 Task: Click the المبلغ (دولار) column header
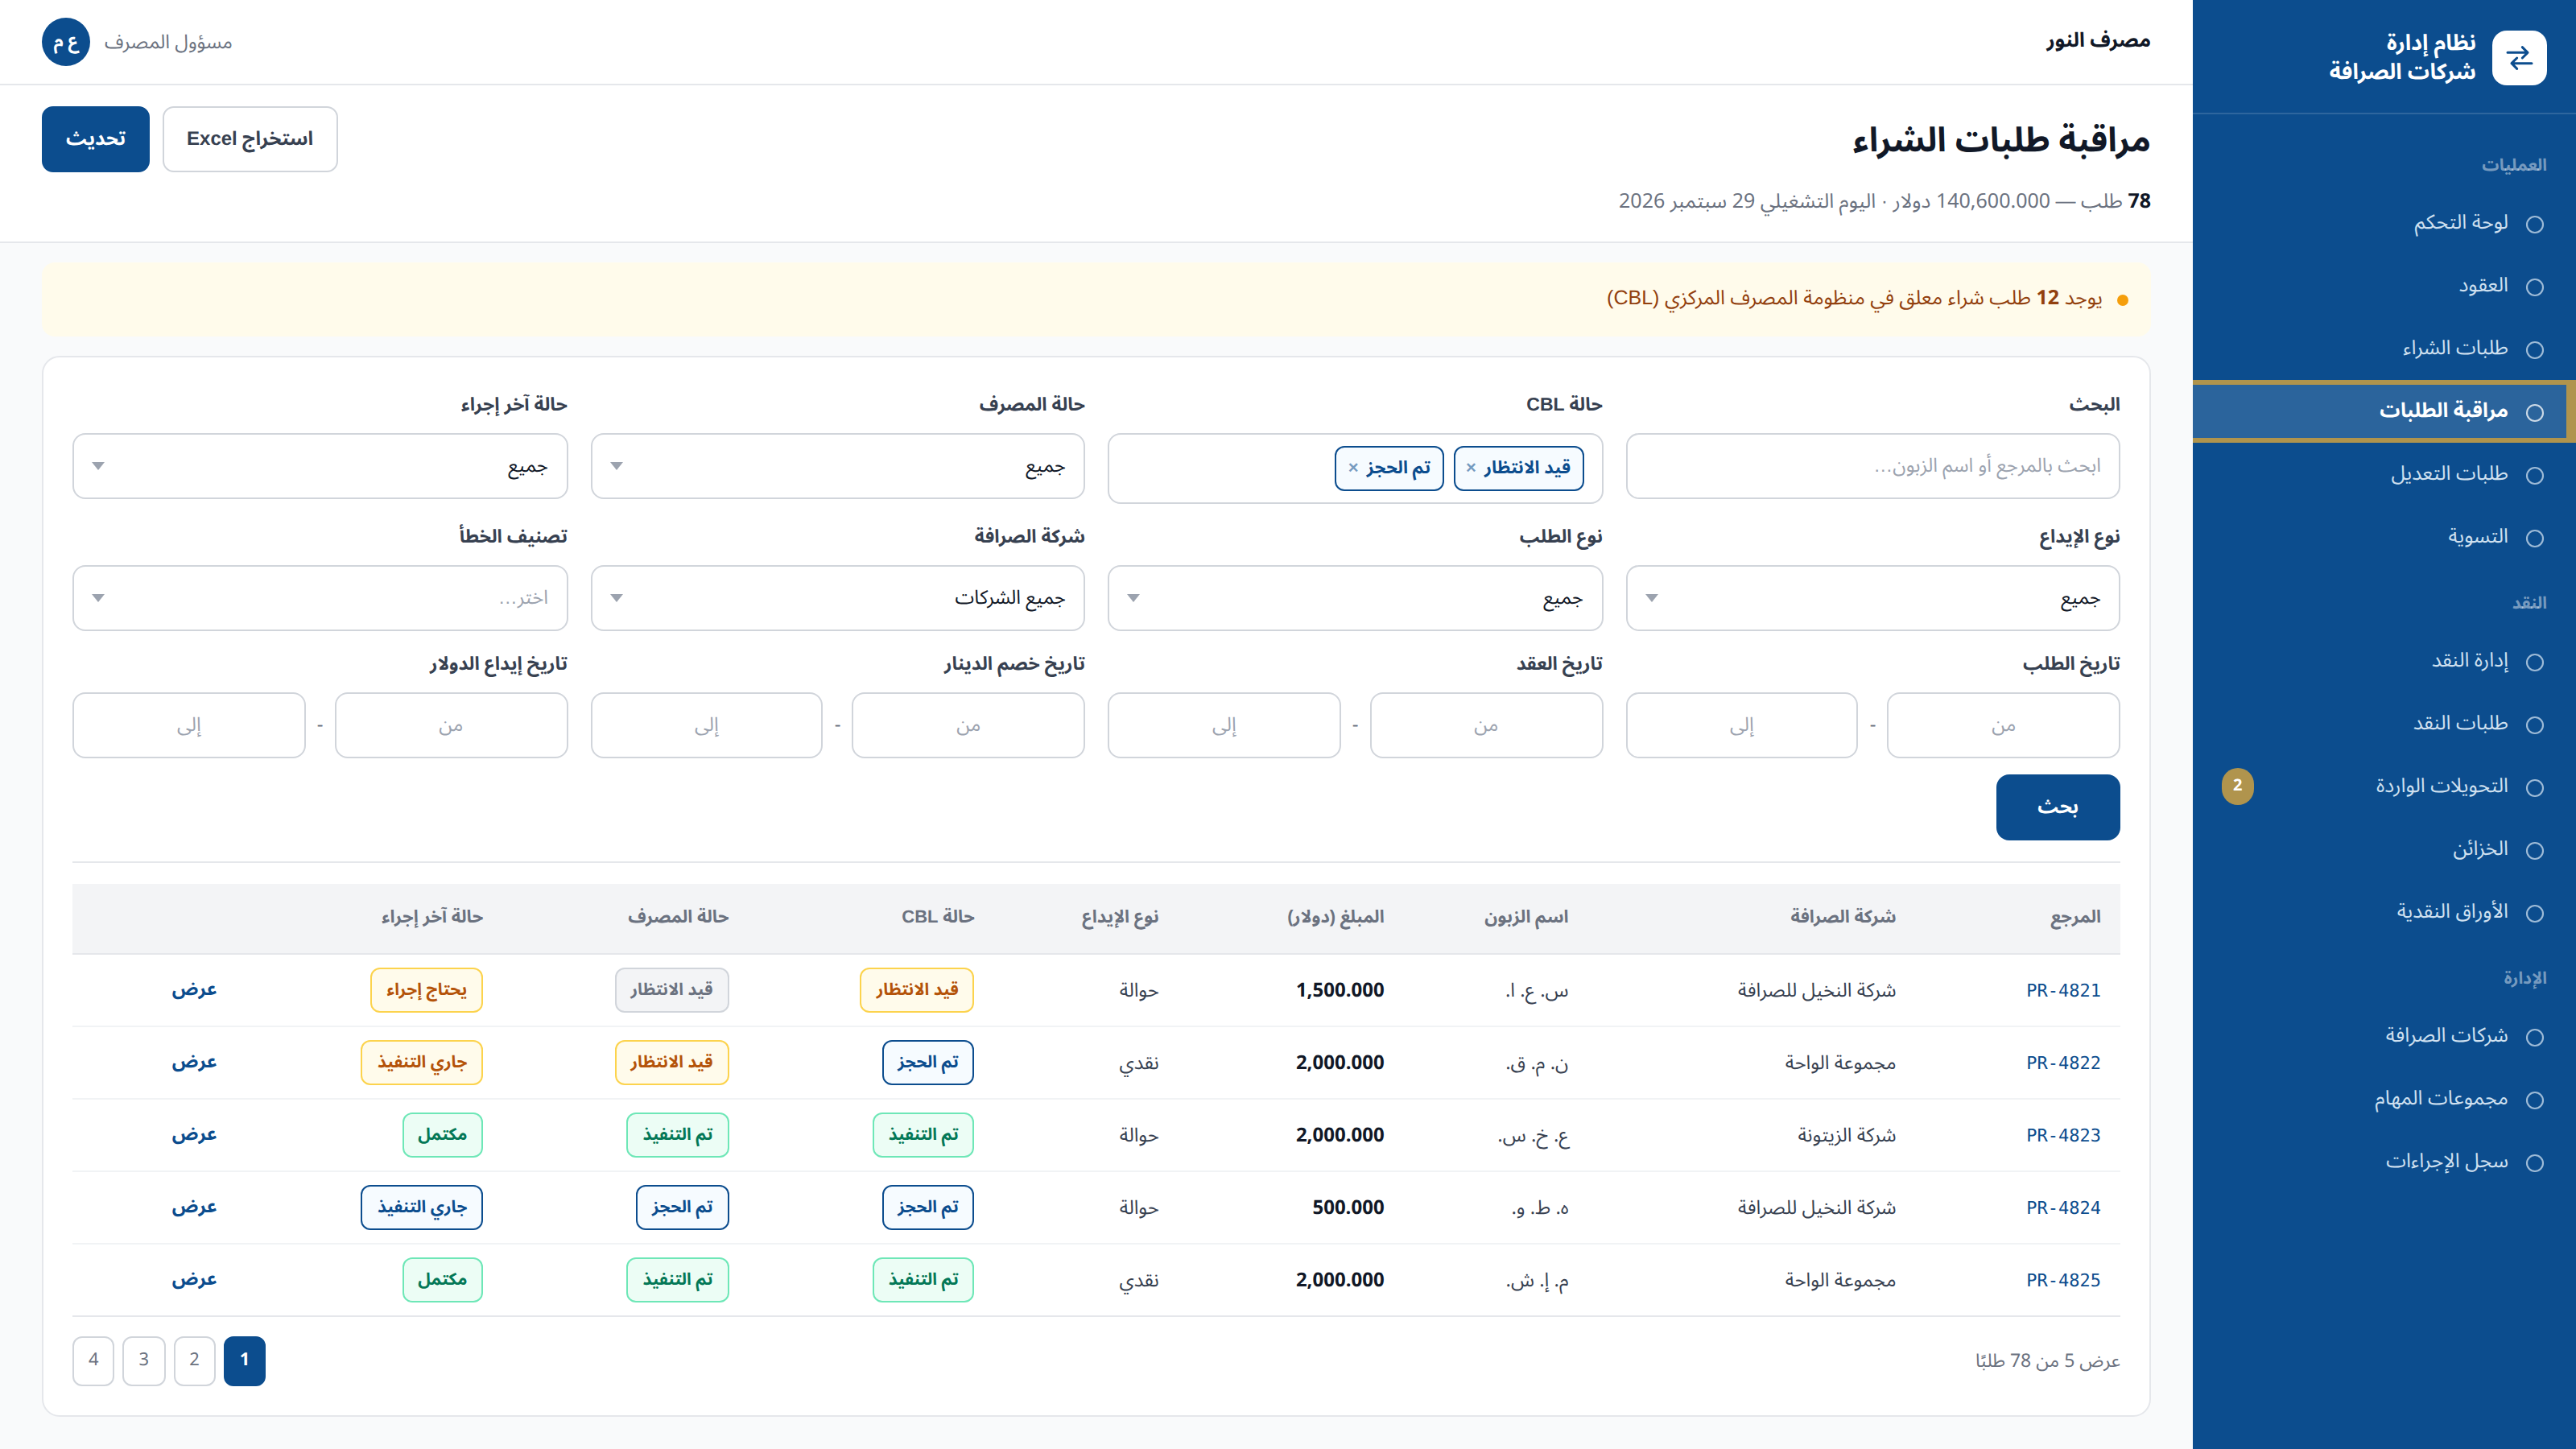[x=1335, y=917]
